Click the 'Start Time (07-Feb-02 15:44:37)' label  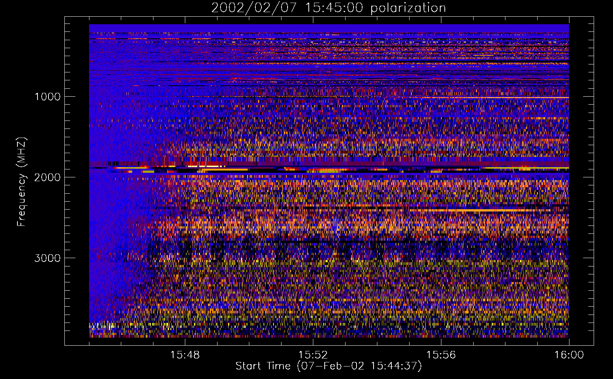coord(328,366)
